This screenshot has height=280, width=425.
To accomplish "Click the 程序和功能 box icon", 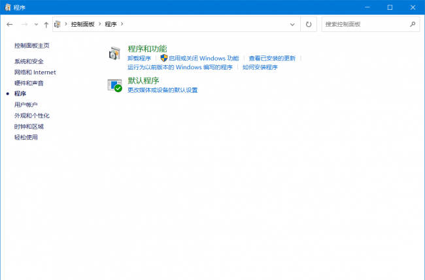I will [x=114, y=53].
